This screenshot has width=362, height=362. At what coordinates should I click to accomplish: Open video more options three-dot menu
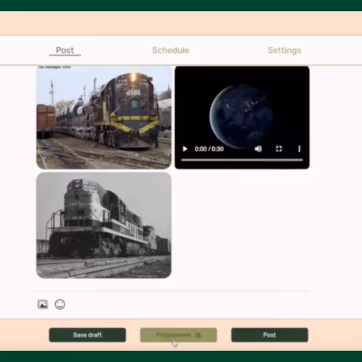299,149
